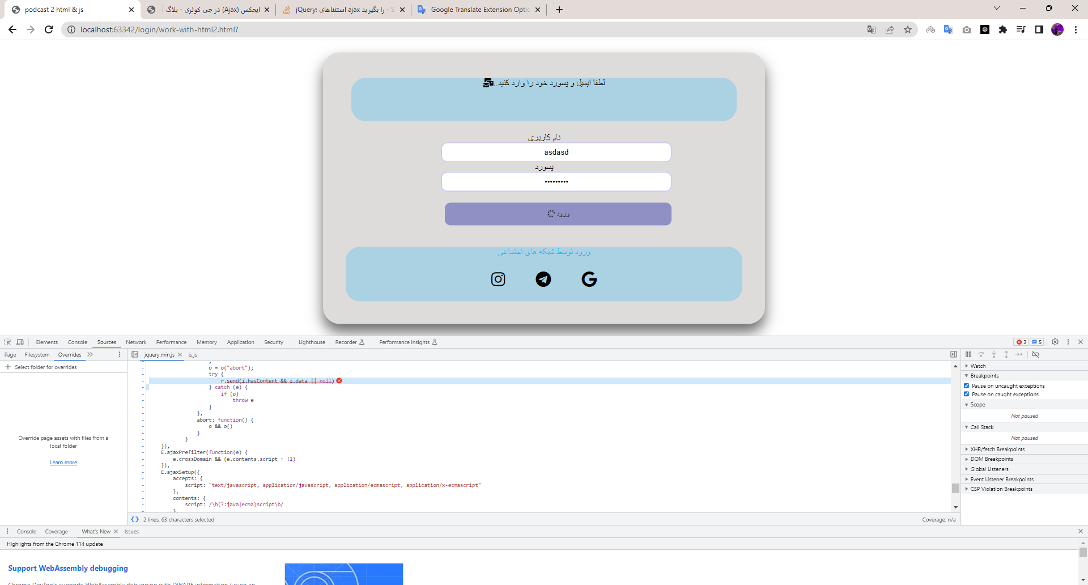Show more navigator tabs chevron
Screen dimensions: 1088x585
[x=90, y=354]
